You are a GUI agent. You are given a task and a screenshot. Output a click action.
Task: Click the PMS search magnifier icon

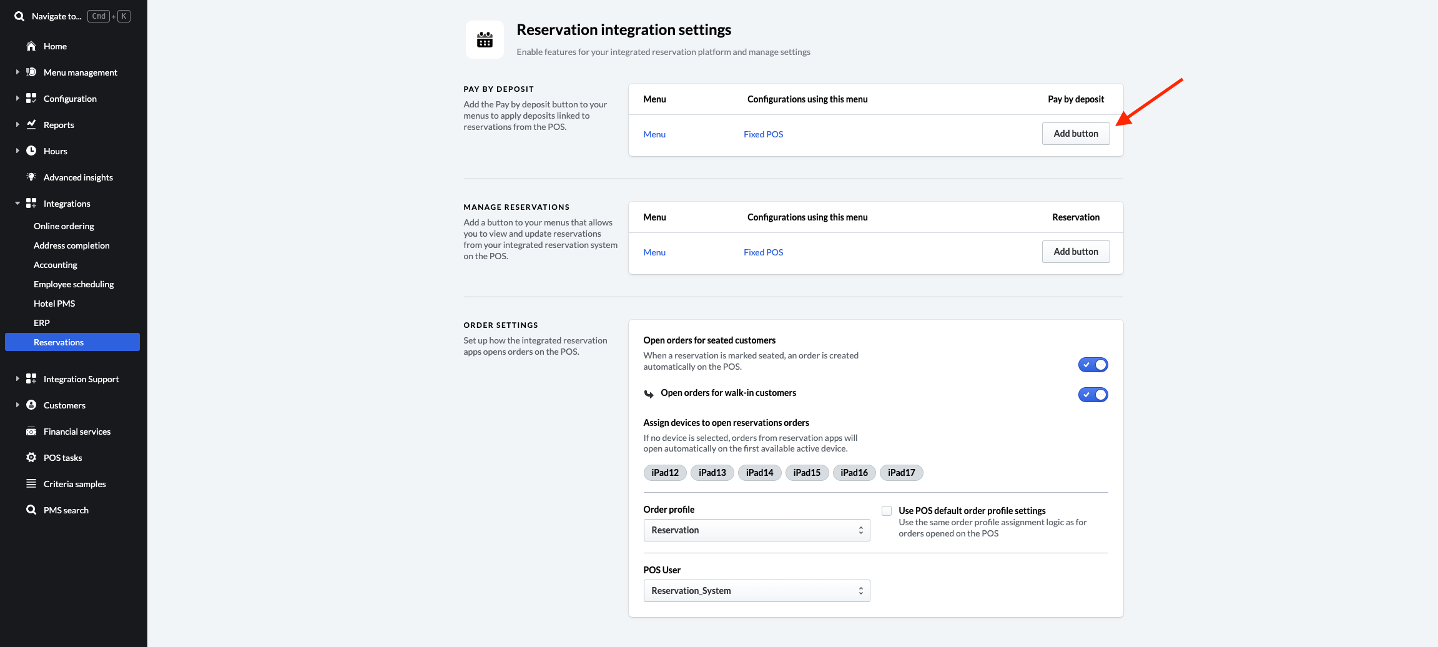(x=31, y=510)
